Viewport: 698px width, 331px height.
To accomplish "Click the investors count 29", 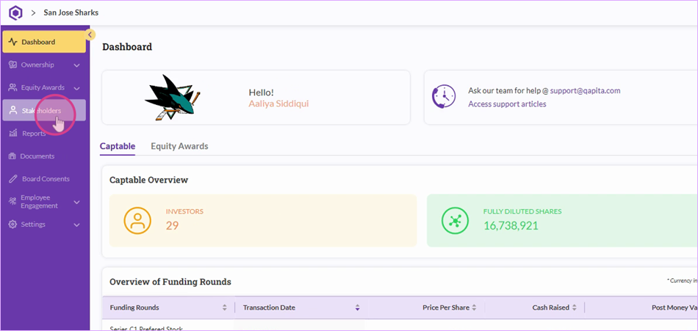I will point(172,225).
